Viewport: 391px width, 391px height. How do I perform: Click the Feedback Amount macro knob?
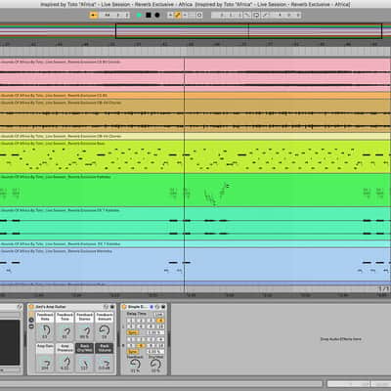pos(105,330)
